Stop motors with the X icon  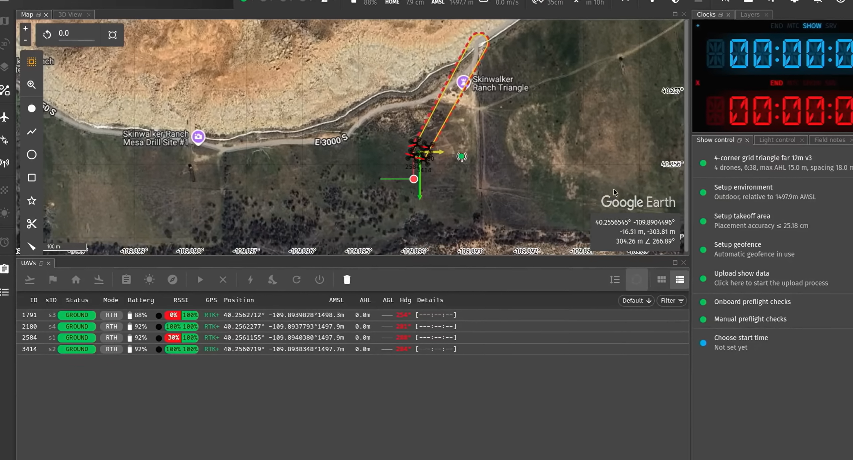click(x=223, y=280)
